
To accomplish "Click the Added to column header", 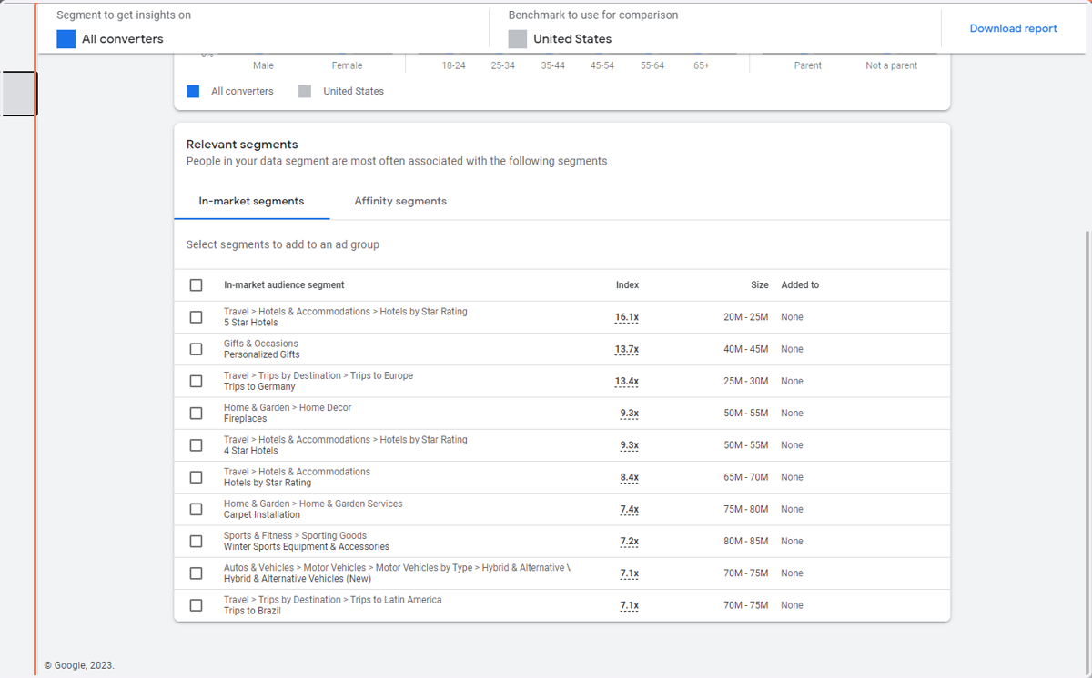I will pos(800,285).
